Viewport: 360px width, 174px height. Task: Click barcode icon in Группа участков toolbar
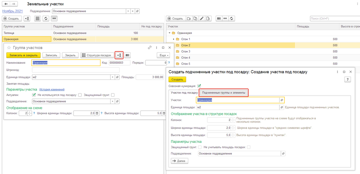click(x=127, y=55)
